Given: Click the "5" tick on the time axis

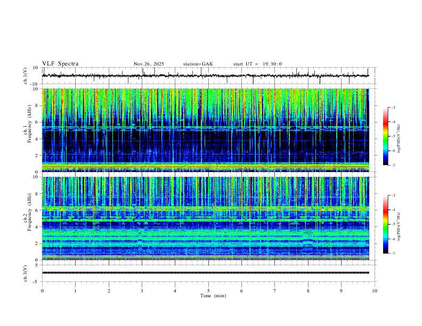Looking at the screenshot, I should pos(208,291).
